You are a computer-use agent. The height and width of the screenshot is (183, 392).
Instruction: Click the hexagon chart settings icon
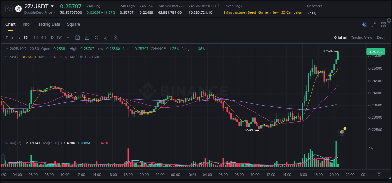coord(115,37)
